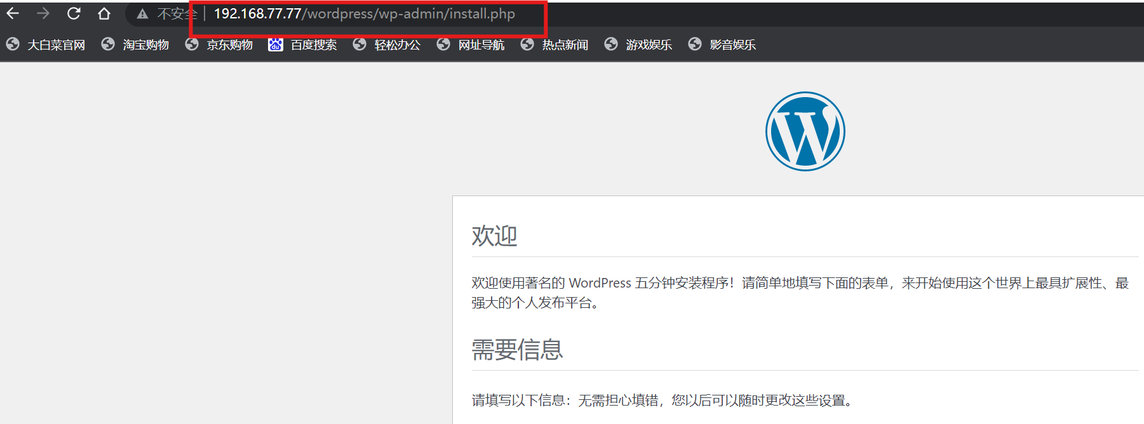Click the 欢迎 heading
The height and width of the screenshot is (424, 1144).
tap(494, 235)
